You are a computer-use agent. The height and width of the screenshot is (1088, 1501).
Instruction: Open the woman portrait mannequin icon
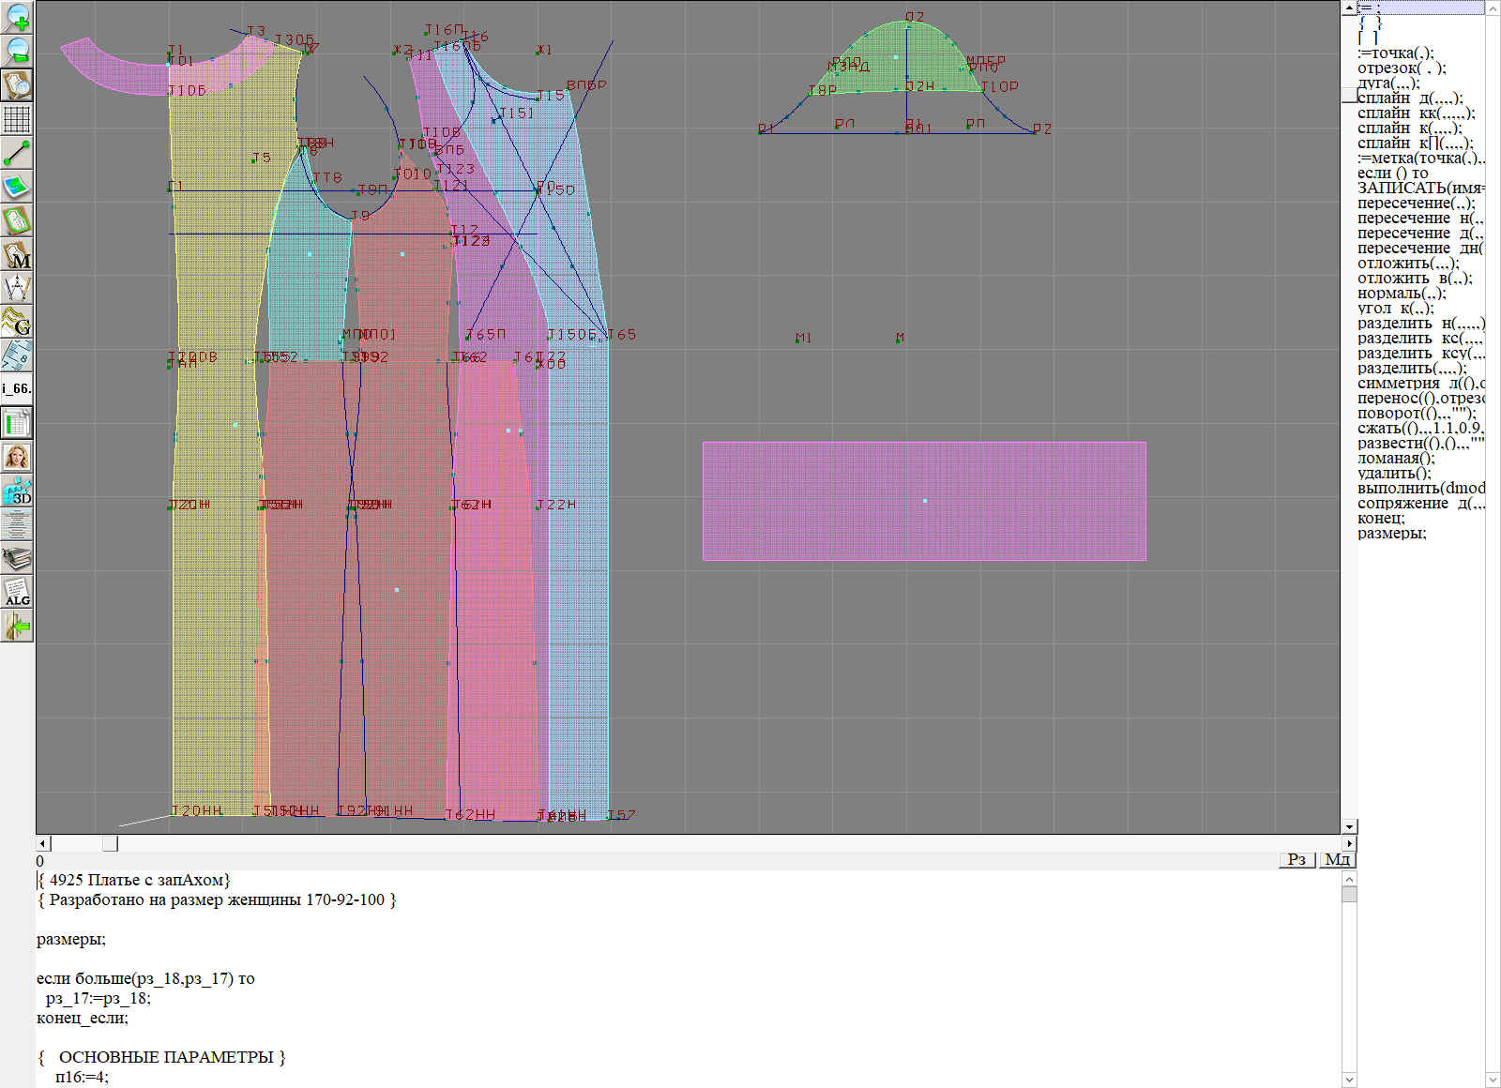(17, 457)
